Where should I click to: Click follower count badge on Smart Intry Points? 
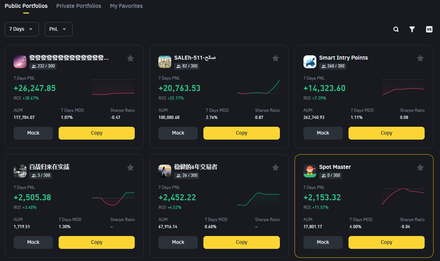(333, 66)
